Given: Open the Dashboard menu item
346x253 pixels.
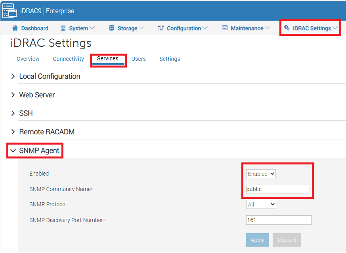Looking at the screenshot, I should click(x=34, y=28).
